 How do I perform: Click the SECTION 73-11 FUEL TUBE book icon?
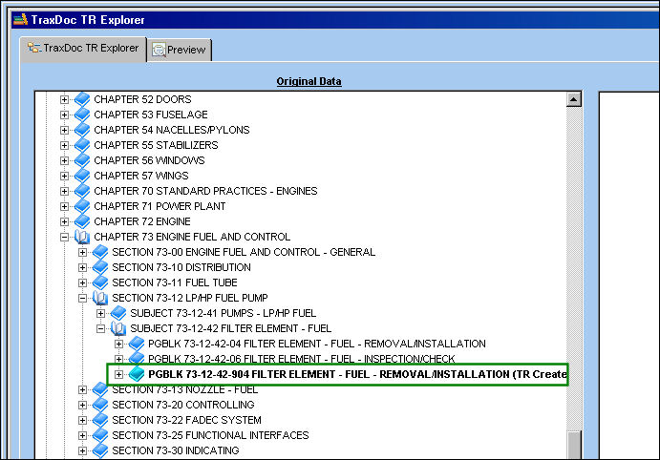100,282
